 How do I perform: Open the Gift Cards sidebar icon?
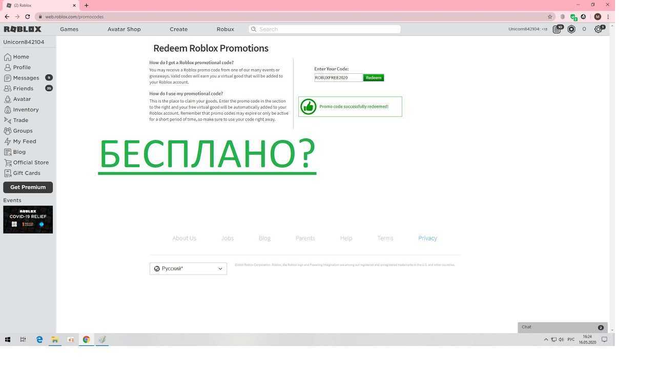tap(7, 173)
